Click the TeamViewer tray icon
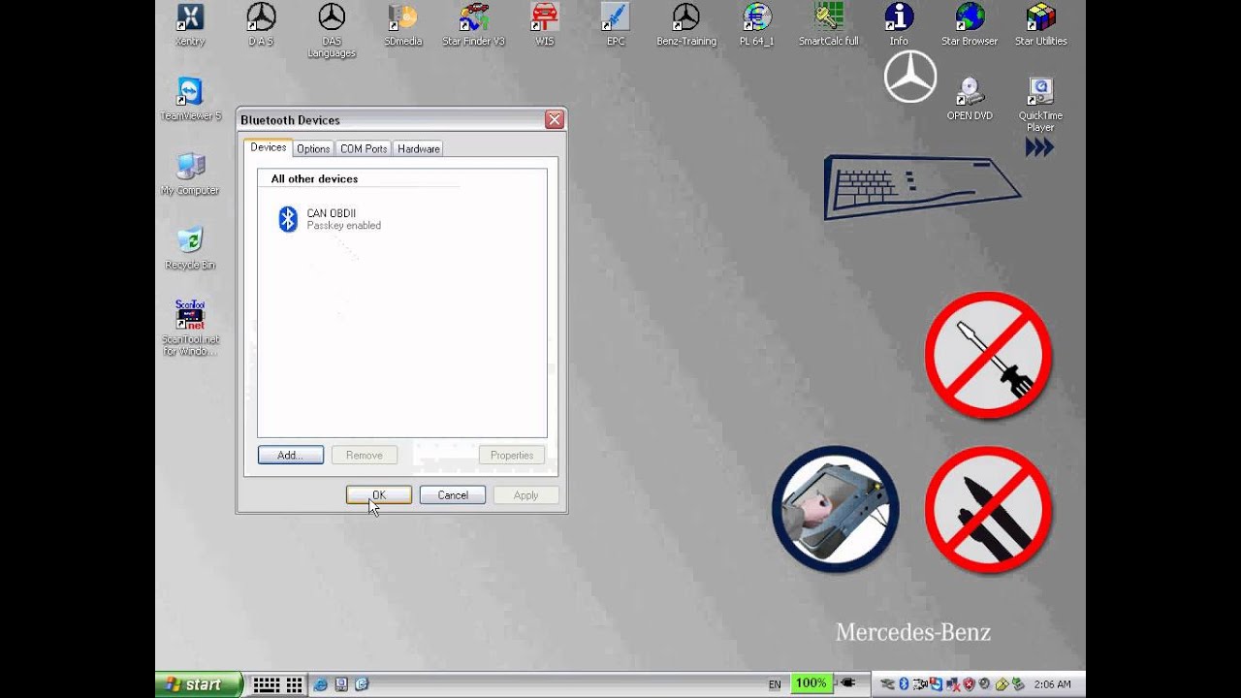The height and width of the screenshot is (698, 1241). [936, 683]
